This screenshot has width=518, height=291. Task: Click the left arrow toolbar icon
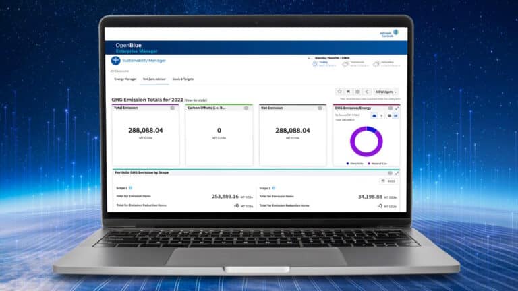point(367,92)
